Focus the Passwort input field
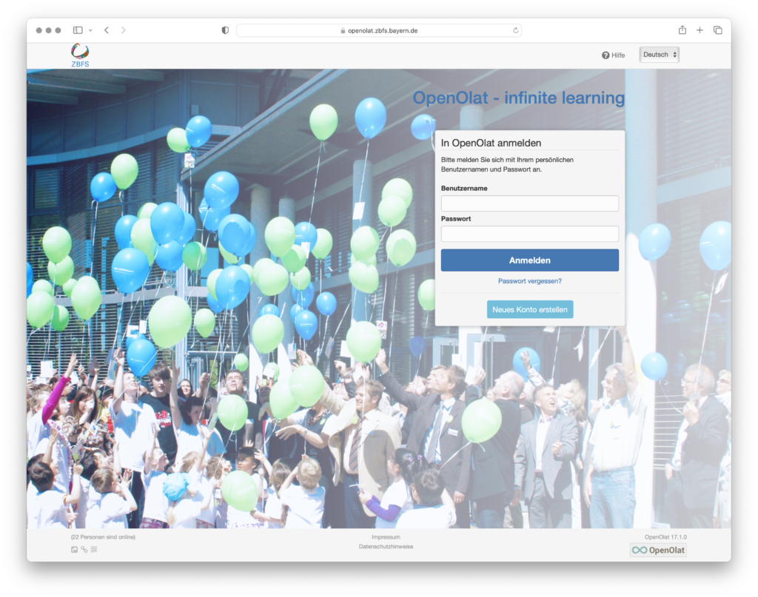The width and height of the screenshot is (758, 597). tap(529, 234)
